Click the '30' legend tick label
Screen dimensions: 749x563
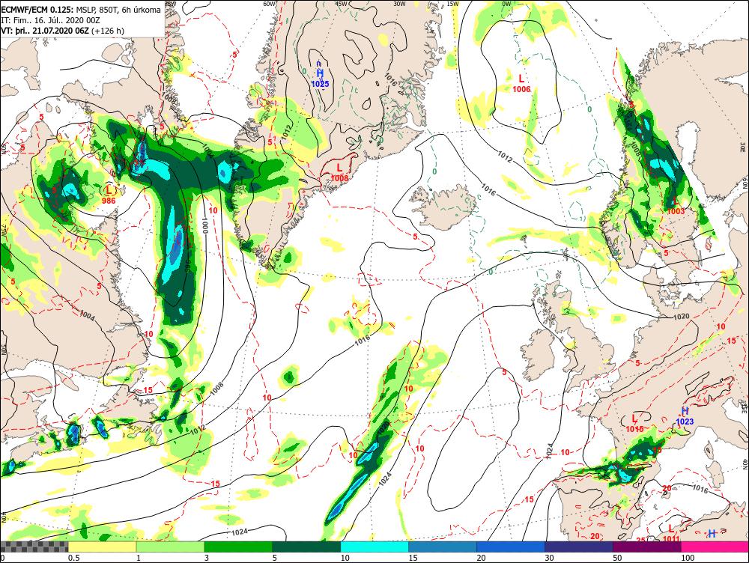coord(549,558)
